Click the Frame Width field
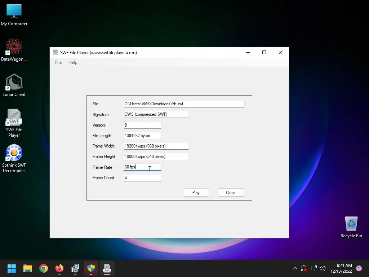Image resolution: width=369 pixels, height=277 pixels. coord(156,146)
